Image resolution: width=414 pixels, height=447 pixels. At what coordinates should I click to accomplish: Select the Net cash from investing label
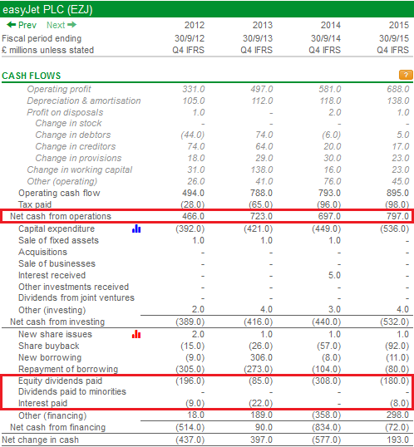tap(57, 322)
